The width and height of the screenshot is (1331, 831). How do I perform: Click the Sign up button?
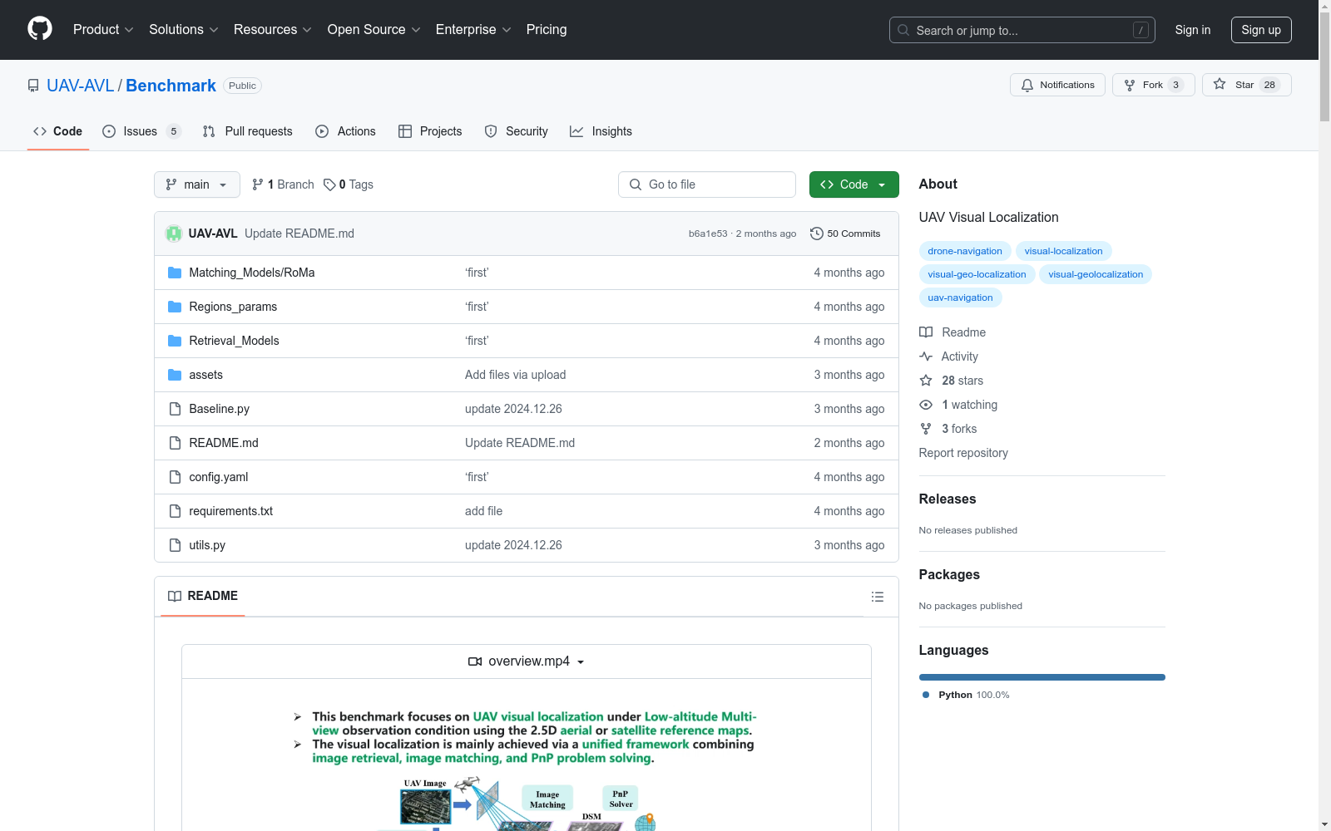pos(1261,30)
